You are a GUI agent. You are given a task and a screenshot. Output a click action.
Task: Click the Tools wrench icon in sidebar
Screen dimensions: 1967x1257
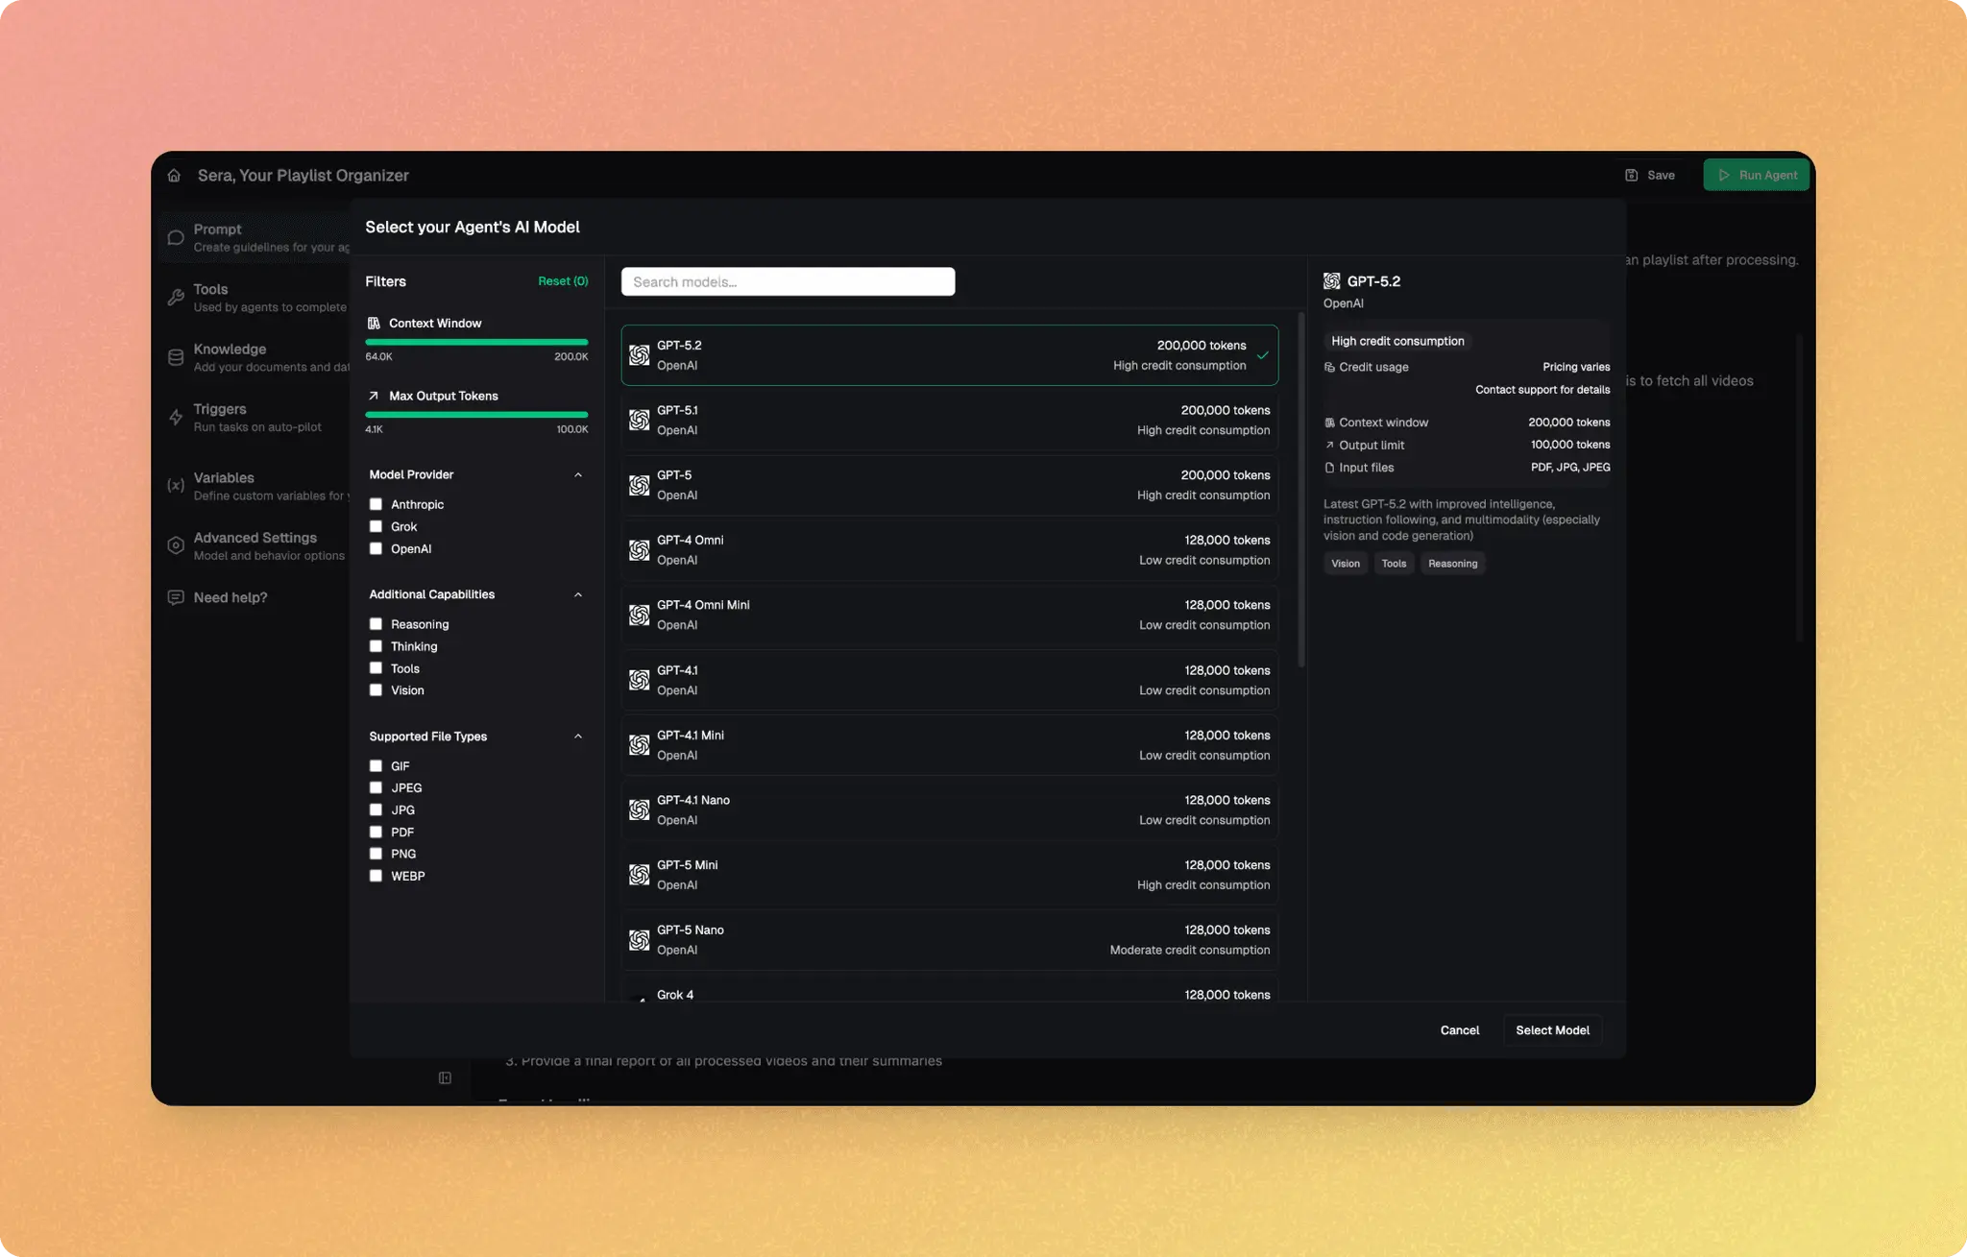tap(176, 298)
